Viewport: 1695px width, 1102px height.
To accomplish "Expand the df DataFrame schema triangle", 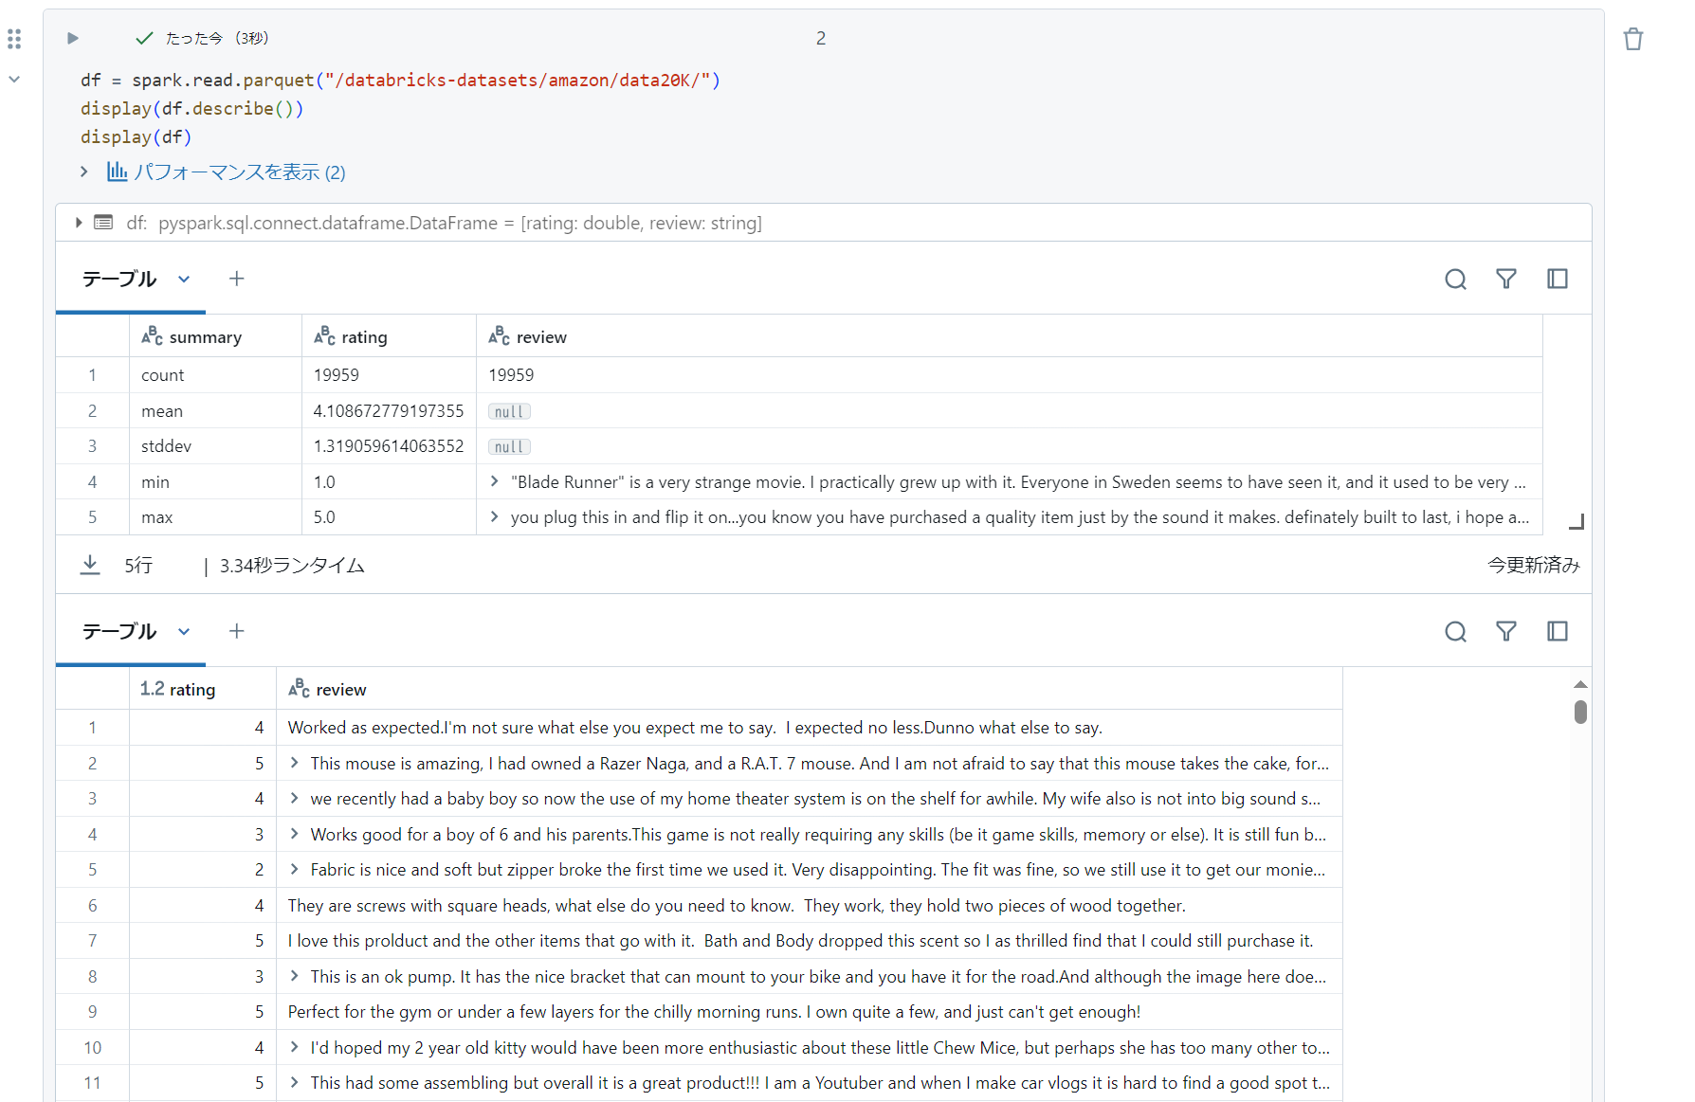I will [79, 222].
